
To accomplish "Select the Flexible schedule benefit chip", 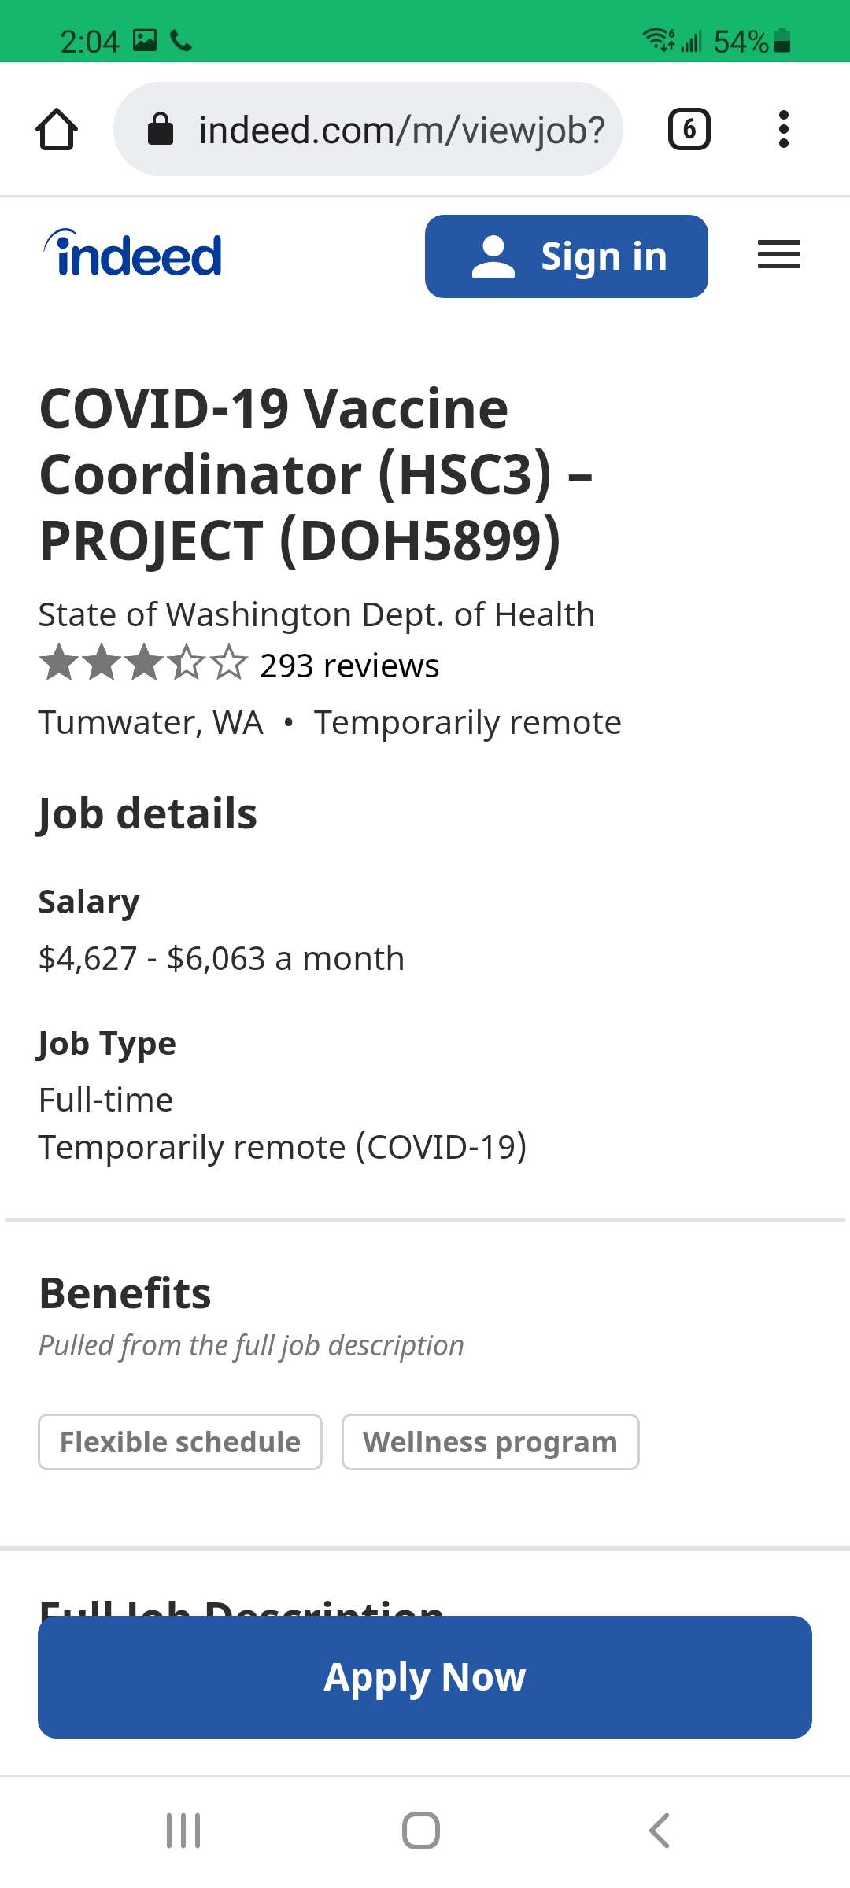I will pyautogui.click(x=180, y=1442).
